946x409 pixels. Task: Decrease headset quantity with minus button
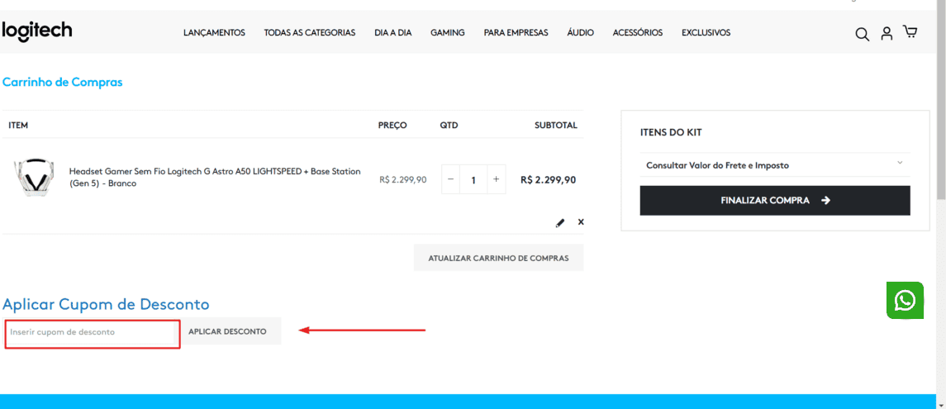(450, 179)
